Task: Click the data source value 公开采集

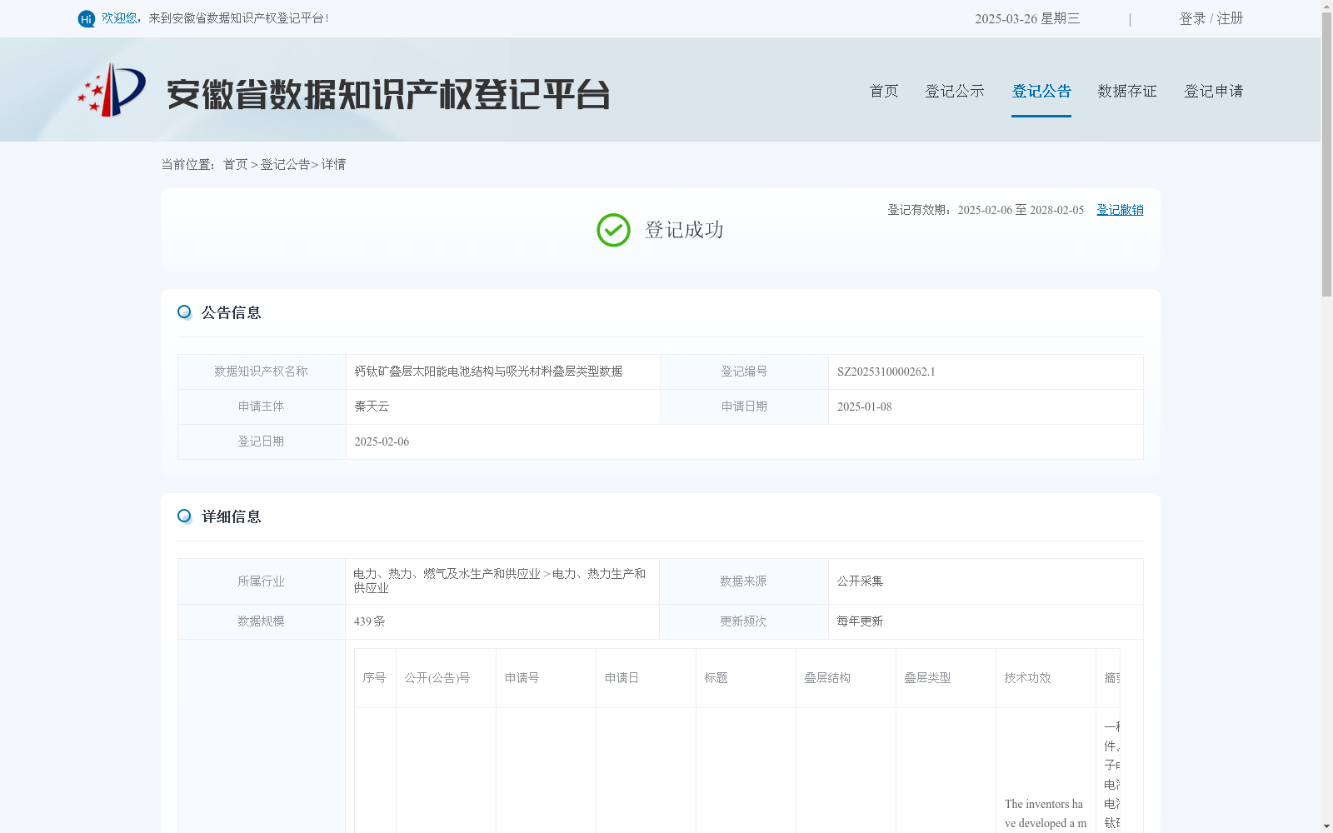Action: 860,581
